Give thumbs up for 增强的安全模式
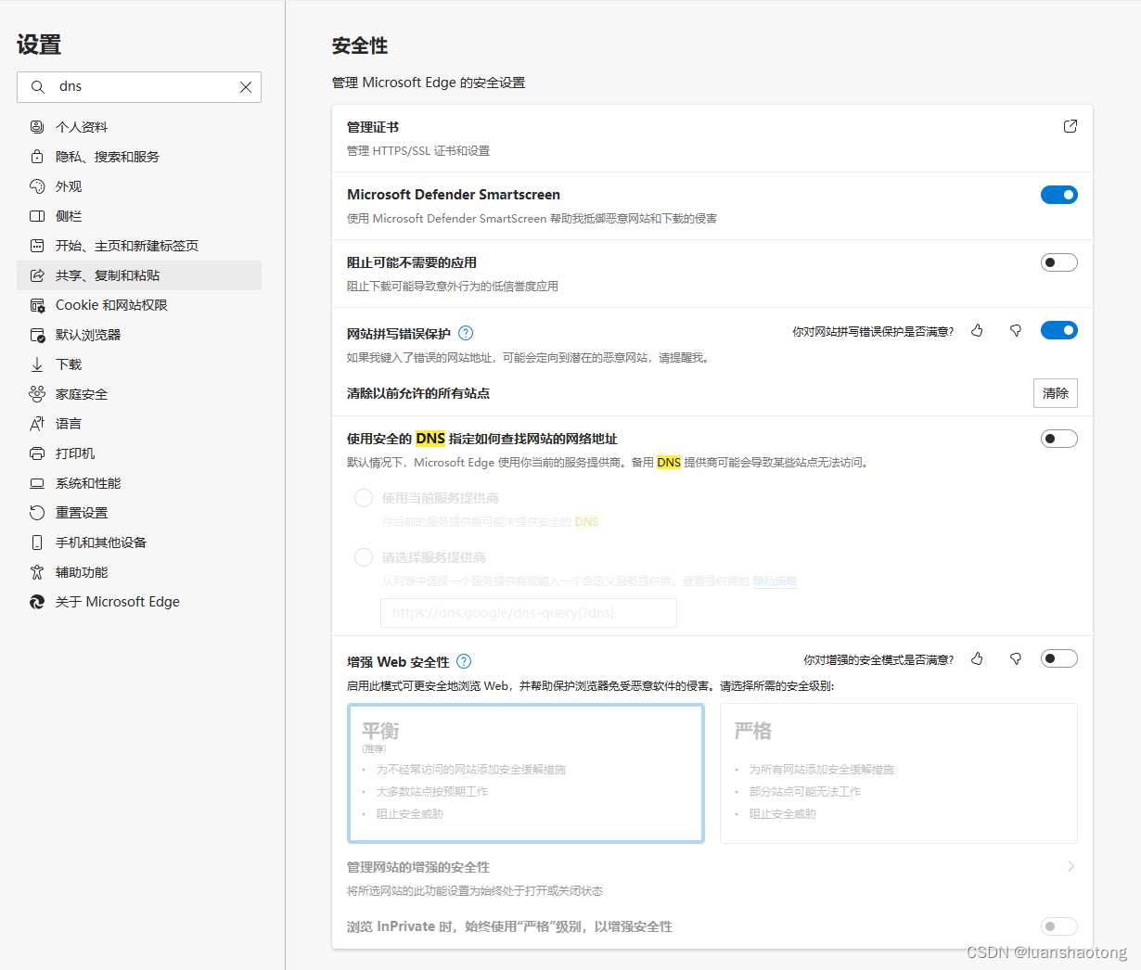The image size is (1141, 970). tap(977, 658)
